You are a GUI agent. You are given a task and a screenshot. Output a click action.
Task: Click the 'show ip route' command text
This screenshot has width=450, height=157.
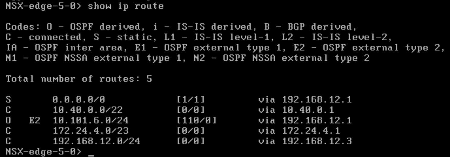pyautogui.click(x=126, y=6)
